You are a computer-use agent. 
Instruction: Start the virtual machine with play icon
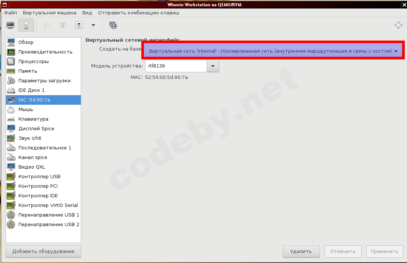click(x=47, y=25)
